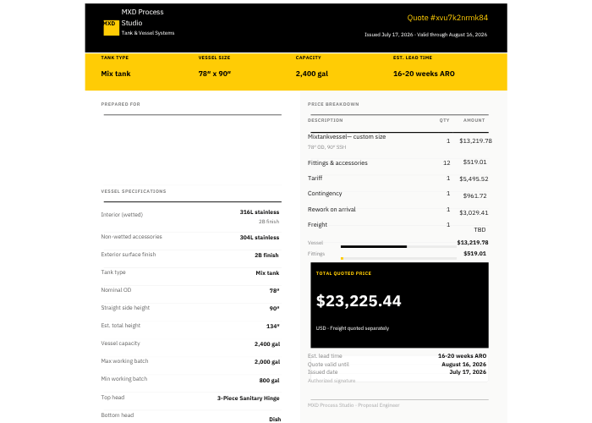Click the Prepared For empty section
The height and width of the screenshot is (423, 592).
coord(193,149)
